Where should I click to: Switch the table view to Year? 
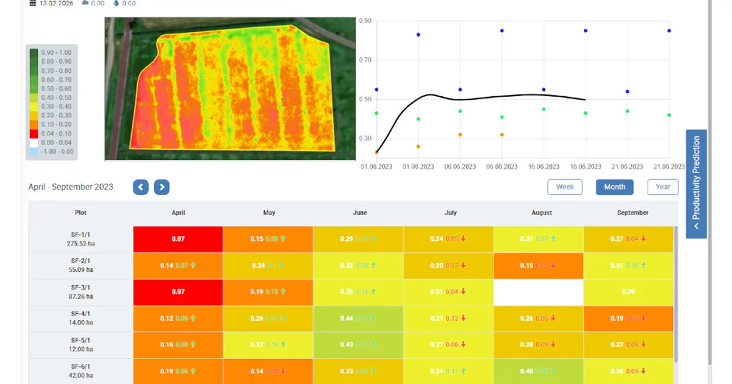click(x=663, y=187)
